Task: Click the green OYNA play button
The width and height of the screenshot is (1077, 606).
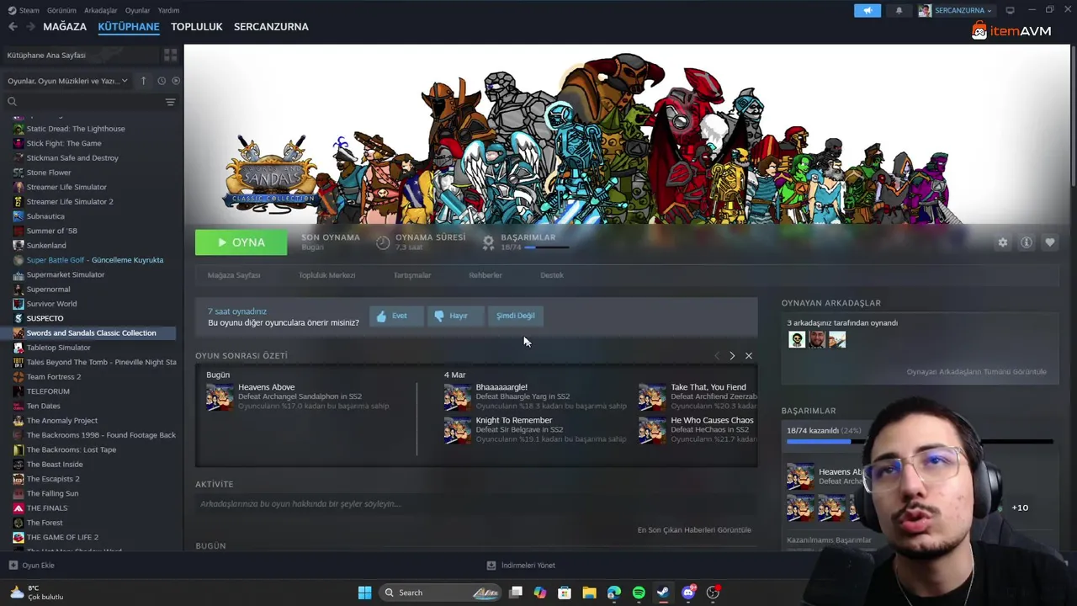Action: click(x=241, y=242)
